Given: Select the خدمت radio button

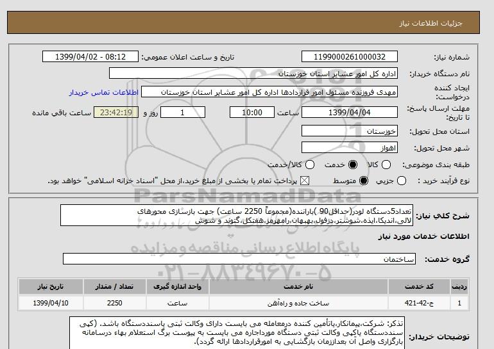Looking at the screenshot, I should pos(353,165).
